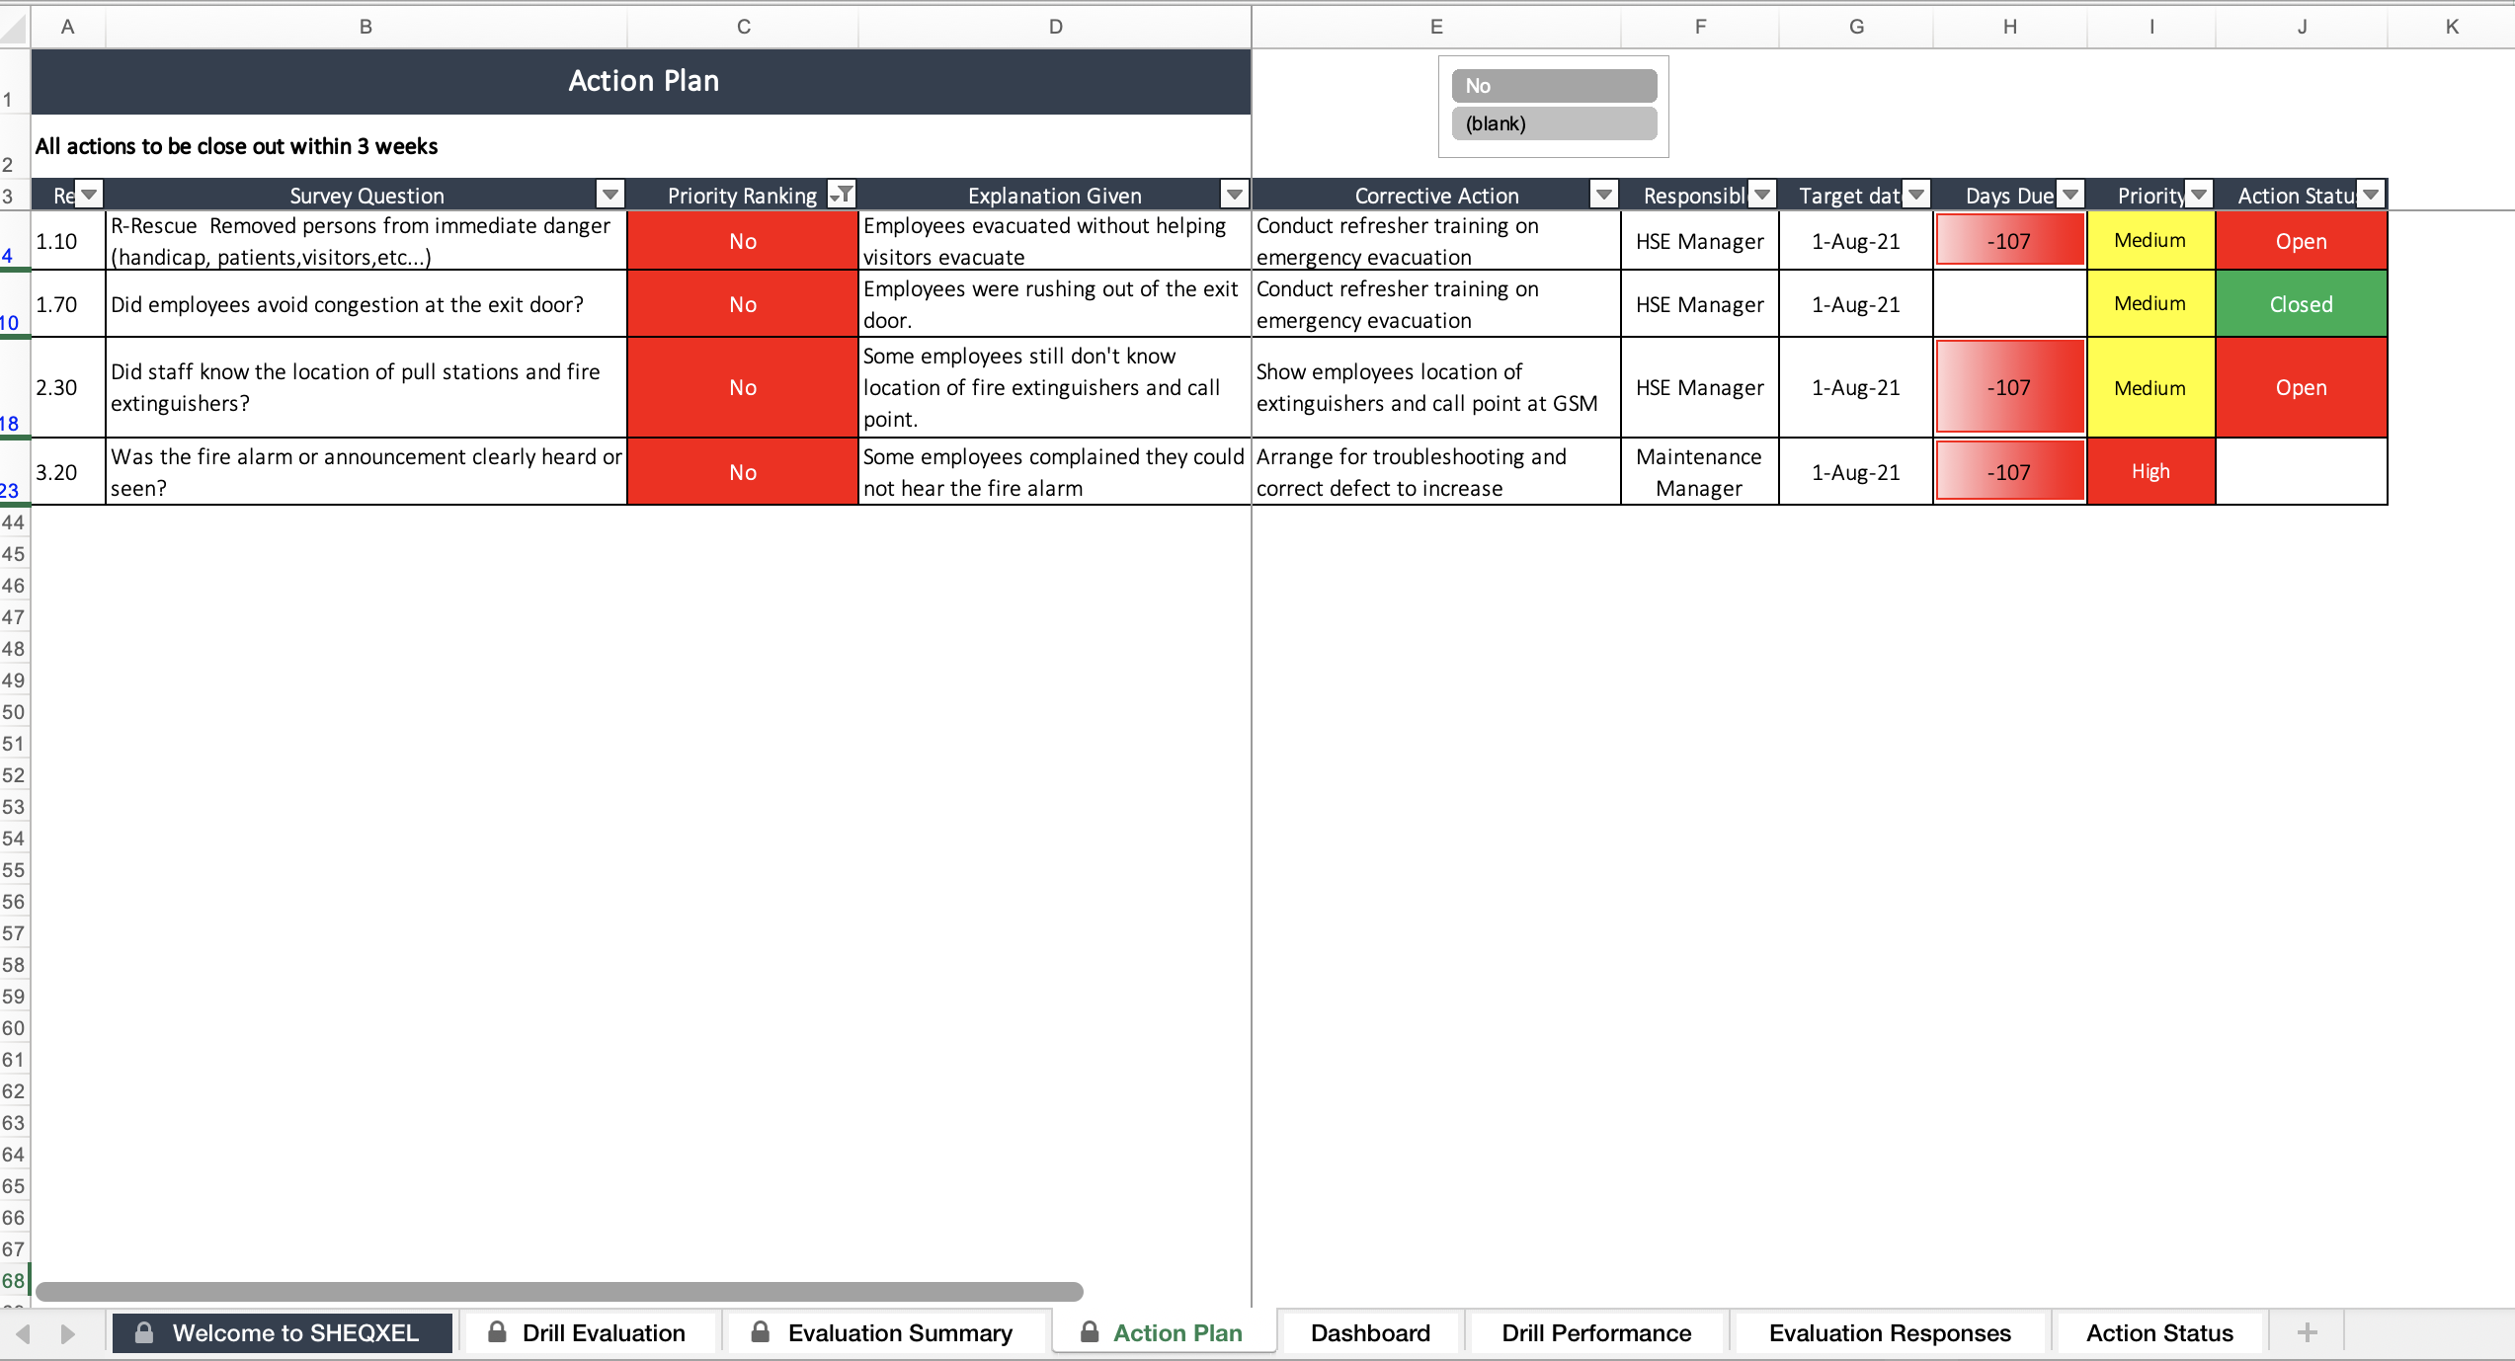Select column D header
2515x1361 pixels.
1055,27
